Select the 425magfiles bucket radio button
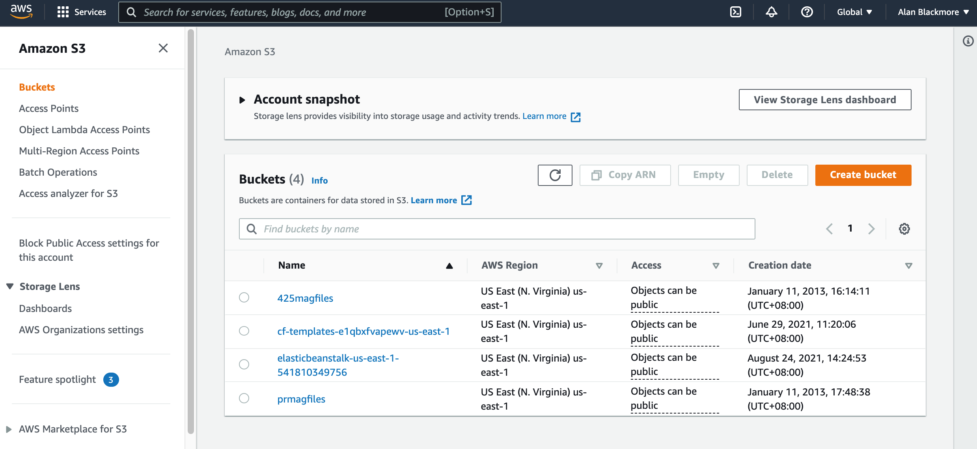Screen dimensions: 977x449 (x=245, y=298)
